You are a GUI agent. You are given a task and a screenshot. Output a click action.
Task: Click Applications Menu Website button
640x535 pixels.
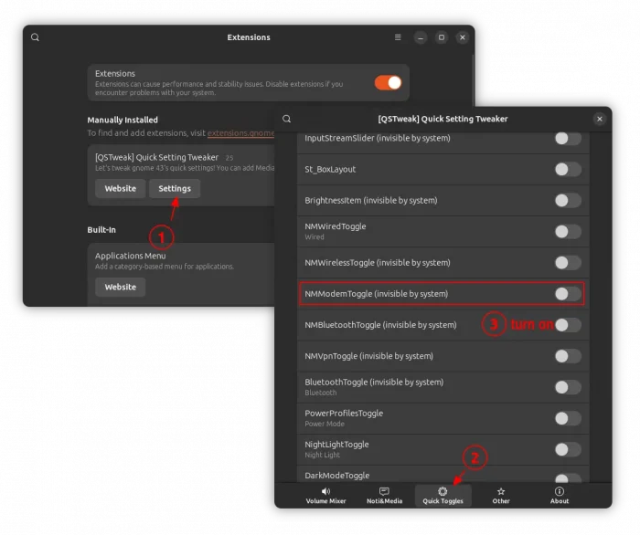(120, 287)
